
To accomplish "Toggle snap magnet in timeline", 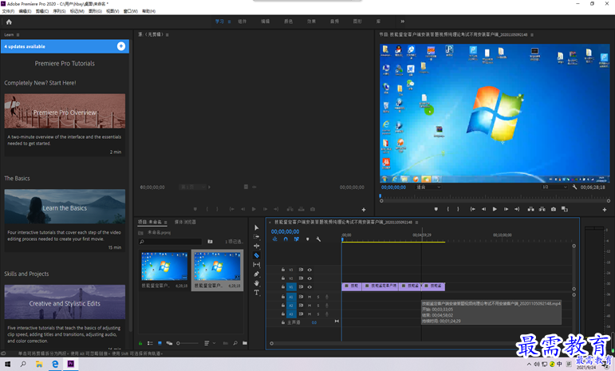I will [286, 239].
